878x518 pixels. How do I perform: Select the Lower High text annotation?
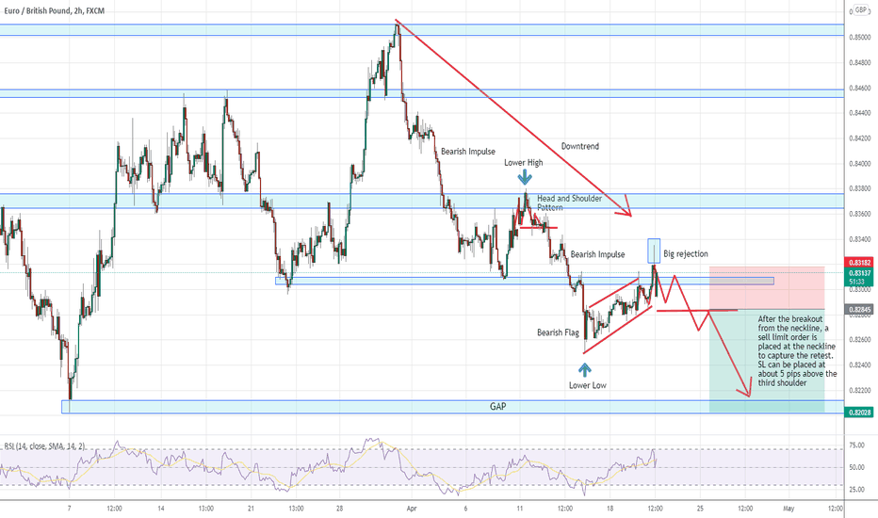click(x=524, y=162)
